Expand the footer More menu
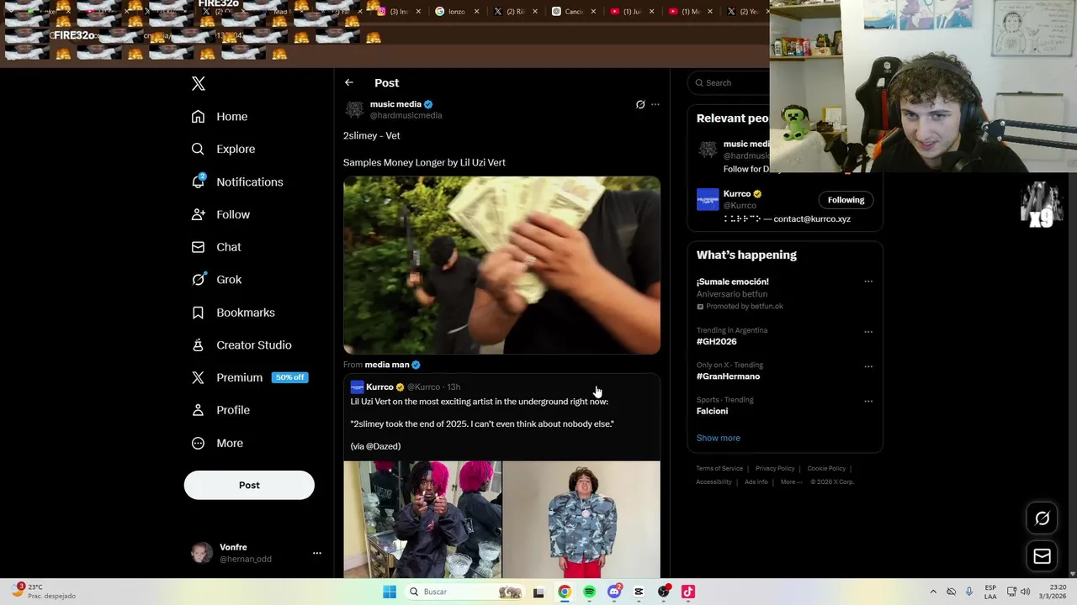1077x605 pixels. tap(791, 482)
